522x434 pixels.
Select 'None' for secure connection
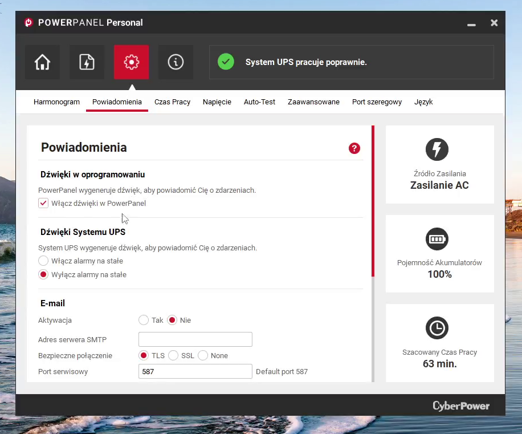203,355
